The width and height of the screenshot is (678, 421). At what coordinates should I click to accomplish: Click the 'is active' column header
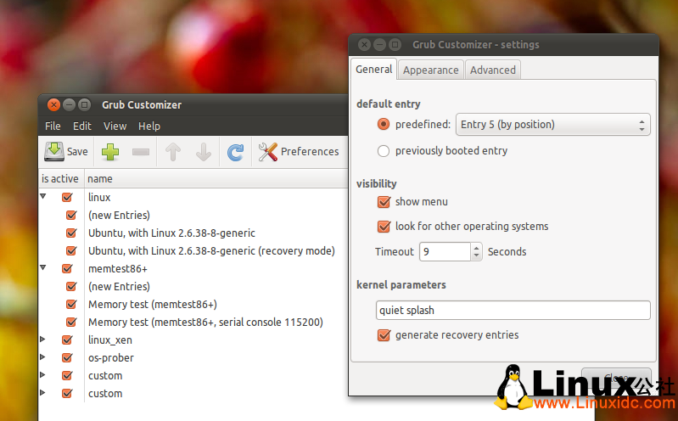60,179
